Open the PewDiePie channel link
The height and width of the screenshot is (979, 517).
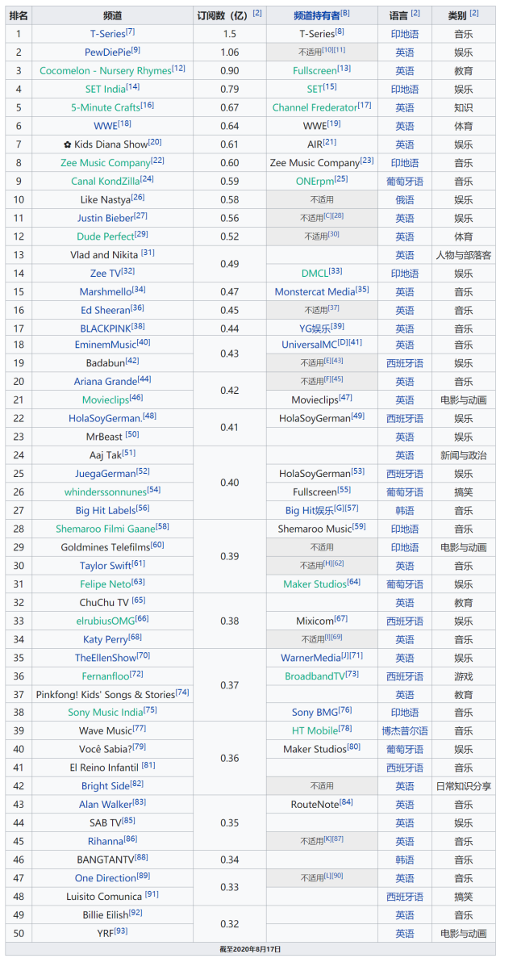[107, 52]
